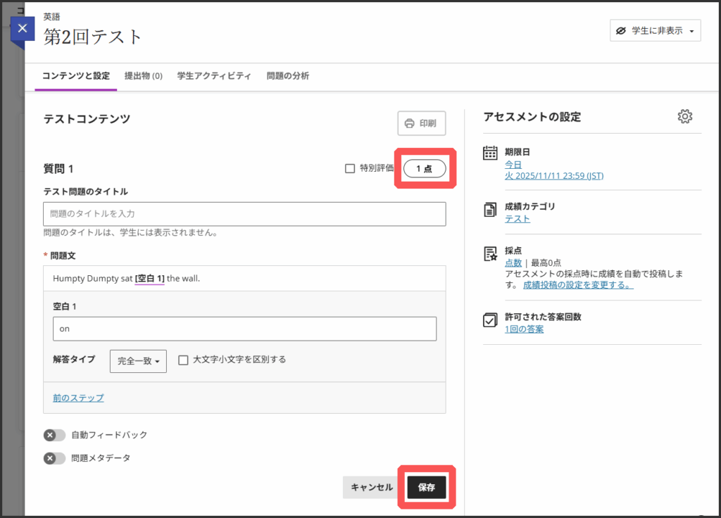The width and height of the screenshot is (721, 518).
Task: Enable the 特別評価 checkbox
Action: [350, 168]
